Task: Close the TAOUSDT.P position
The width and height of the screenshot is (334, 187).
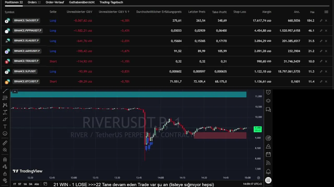Action: (326, 21)
